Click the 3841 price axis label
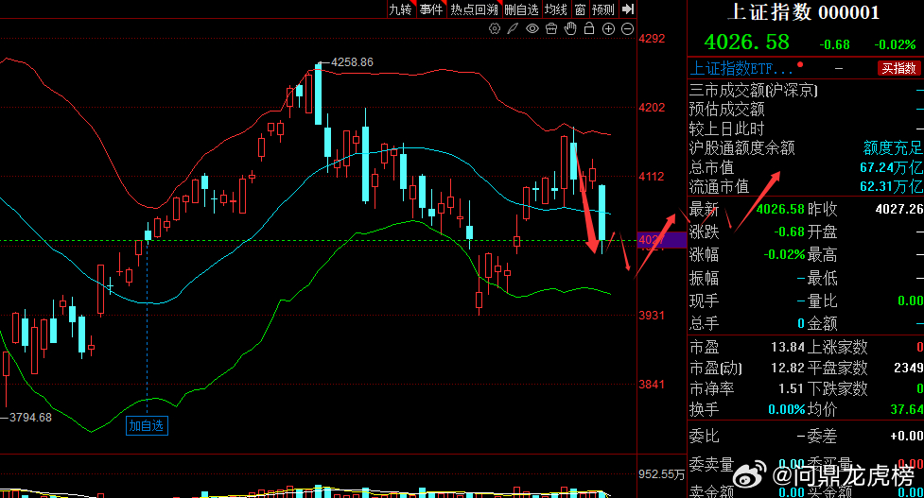The width and height of the screenshot is (924, 498). [x=652, y=384]
